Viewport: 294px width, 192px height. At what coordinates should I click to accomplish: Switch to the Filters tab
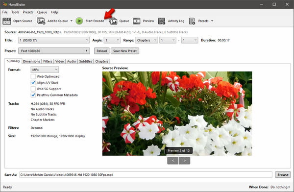pos(48,61)
